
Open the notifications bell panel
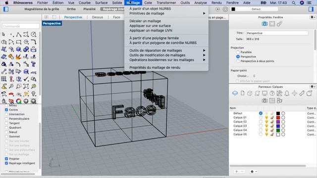(287, 93)
